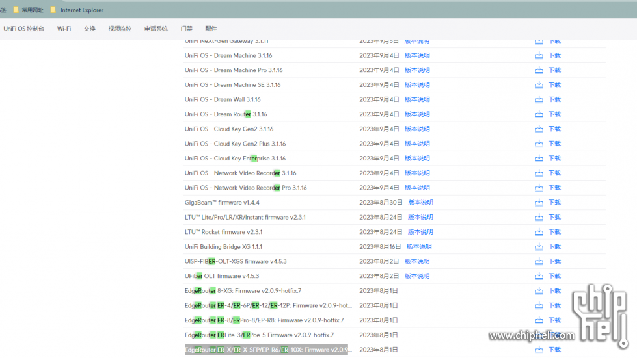Open the 常用网址 bookmarks folder icon
This screenshot has width=637, height=358.
pyautogui.click(x=16, y=10)
